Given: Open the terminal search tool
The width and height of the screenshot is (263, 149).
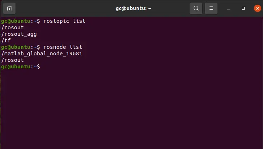Looking at the screenshot, I should pos(196,8).
